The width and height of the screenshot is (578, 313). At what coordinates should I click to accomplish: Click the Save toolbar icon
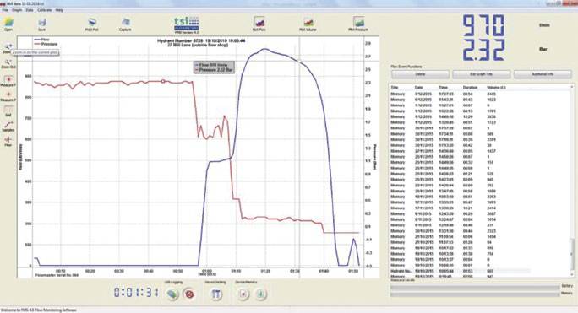(42, 23)
